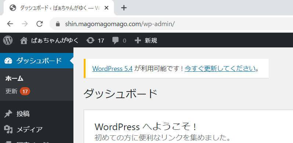
Task: Click the orange 17 update badge
Action: coord(25,91)
